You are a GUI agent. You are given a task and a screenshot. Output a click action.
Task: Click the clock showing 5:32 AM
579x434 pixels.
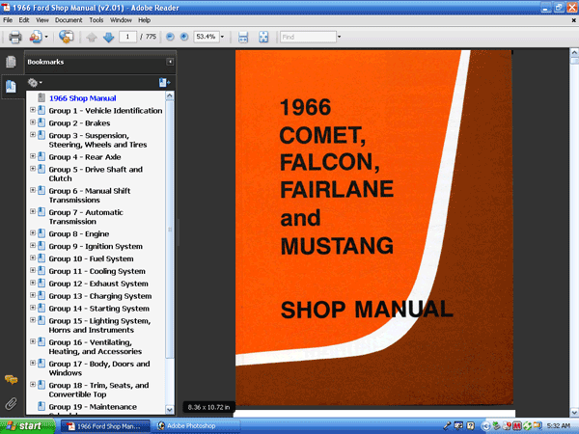[559, 426]
